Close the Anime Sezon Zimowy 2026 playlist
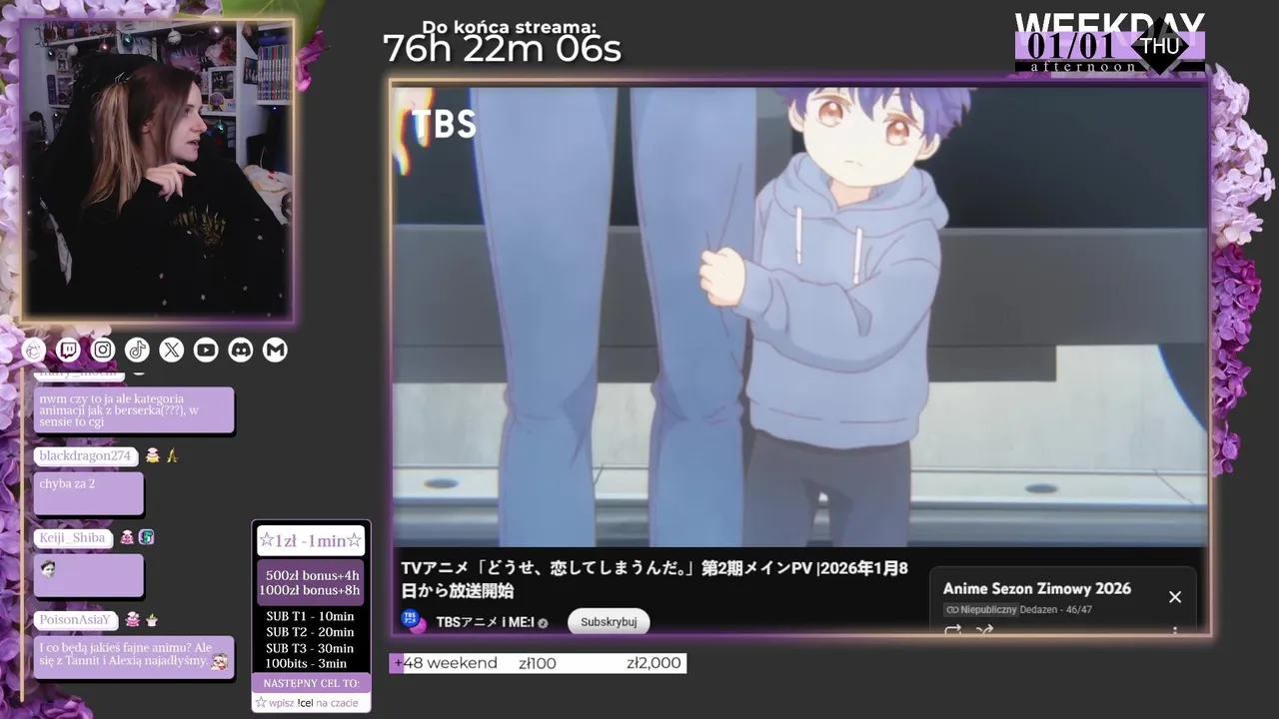 (1175, 597)
